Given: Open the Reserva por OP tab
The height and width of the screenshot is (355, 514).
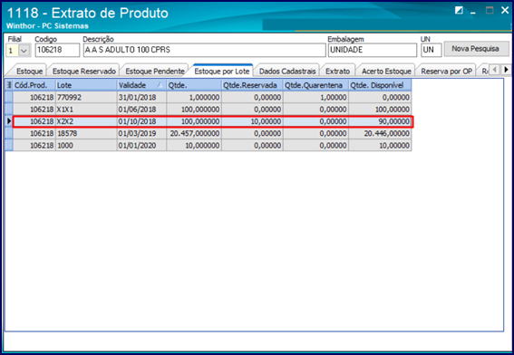Looking at the screenshot, I should pos(447,71).
